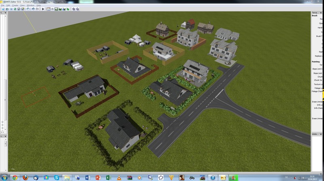Click the Texture Layer label
The height and width of the screenshot is (181, 324).
coord(318,84)
